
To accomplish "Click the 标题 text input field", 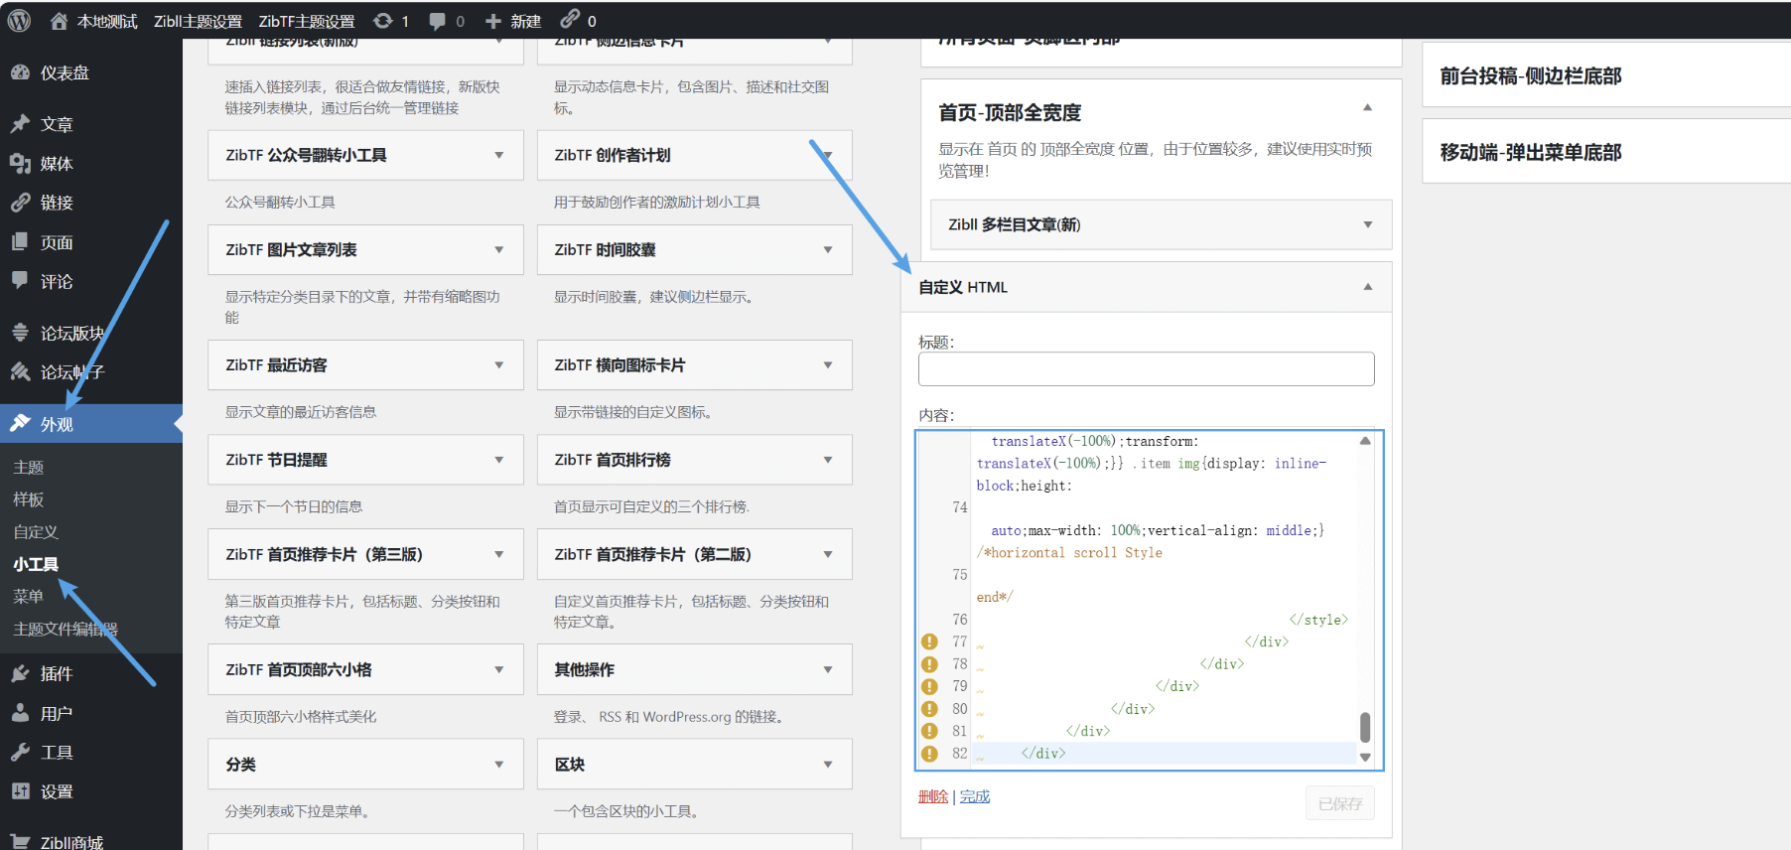I will point(1146,368).
